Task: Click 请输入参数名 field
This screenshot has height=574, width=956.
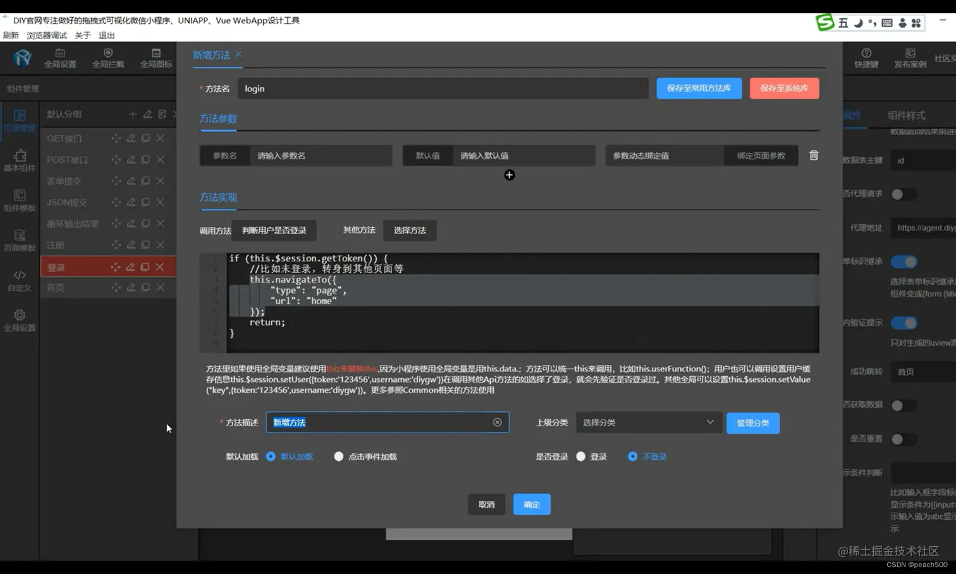Action: tap(321, 155)
